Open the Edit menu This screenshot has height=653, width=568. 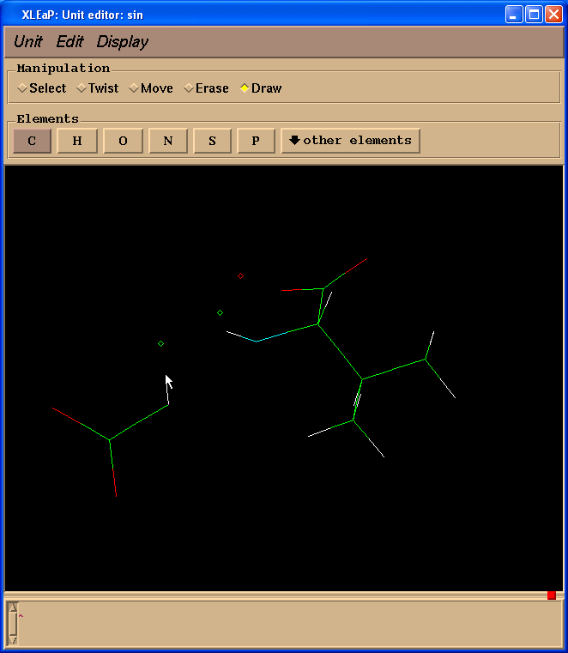point(69,42)
